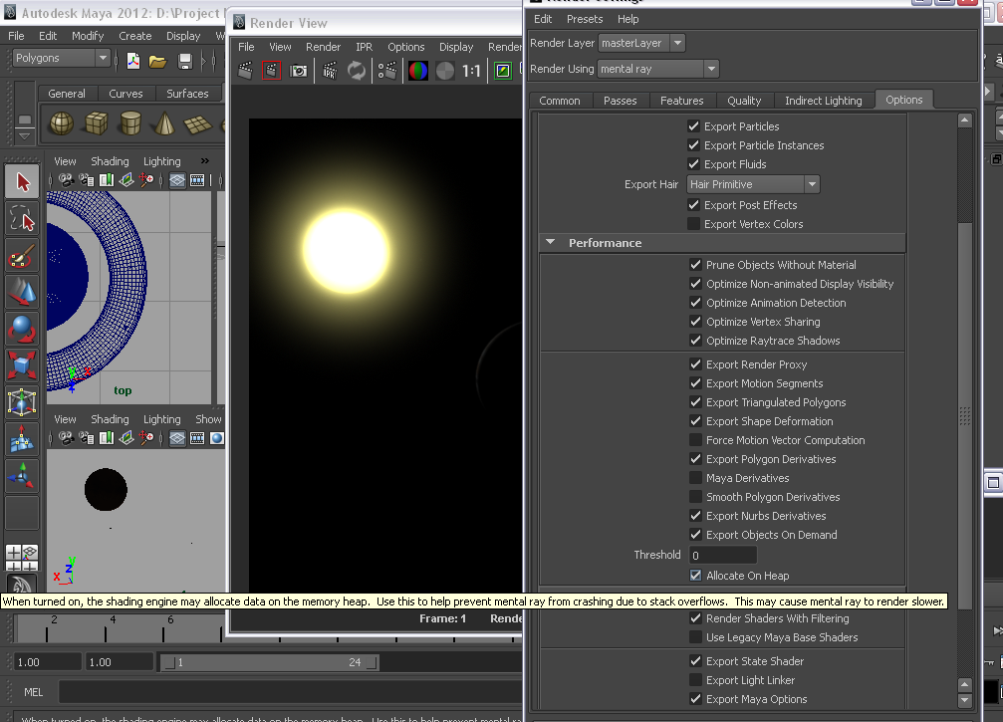Disable Allocate On Heap

tap(696, 575)
